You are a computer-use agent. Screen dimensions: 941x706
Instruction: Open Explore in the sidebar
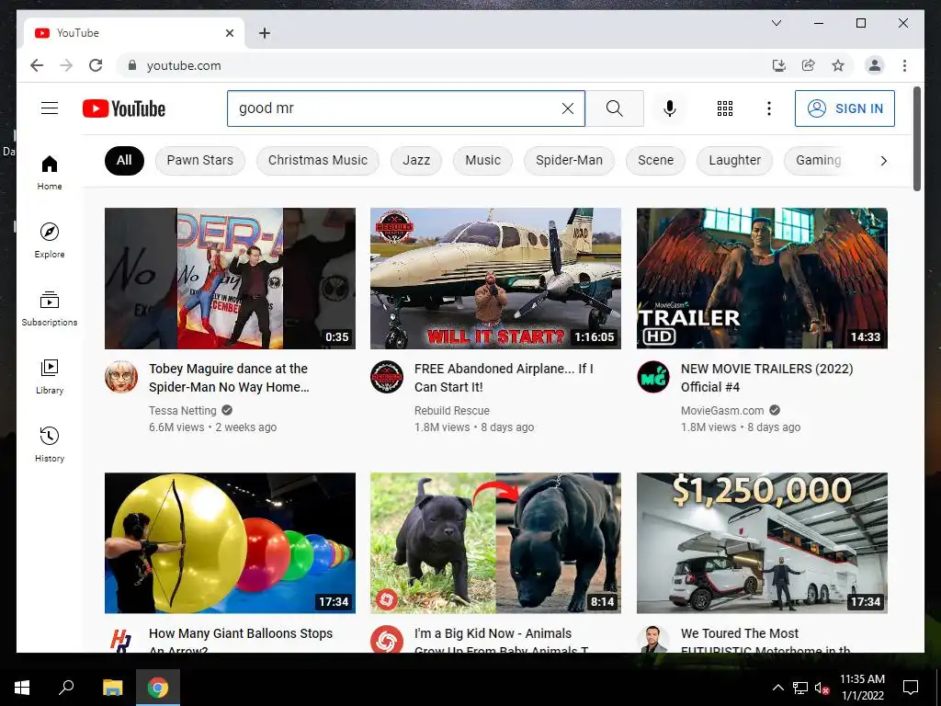[x=50, y=240]
